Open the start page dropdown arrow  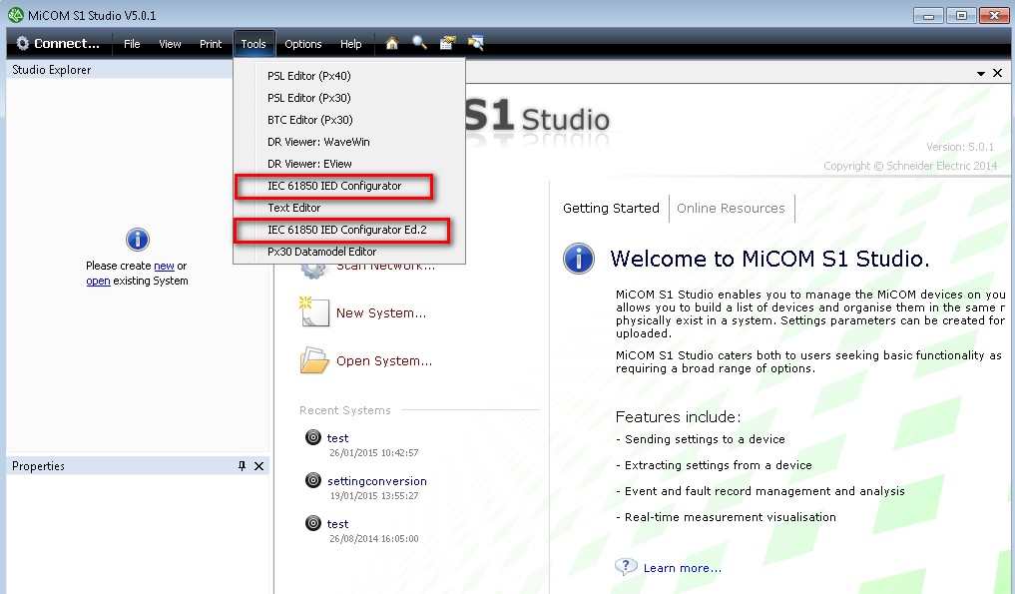click(981, 74)
